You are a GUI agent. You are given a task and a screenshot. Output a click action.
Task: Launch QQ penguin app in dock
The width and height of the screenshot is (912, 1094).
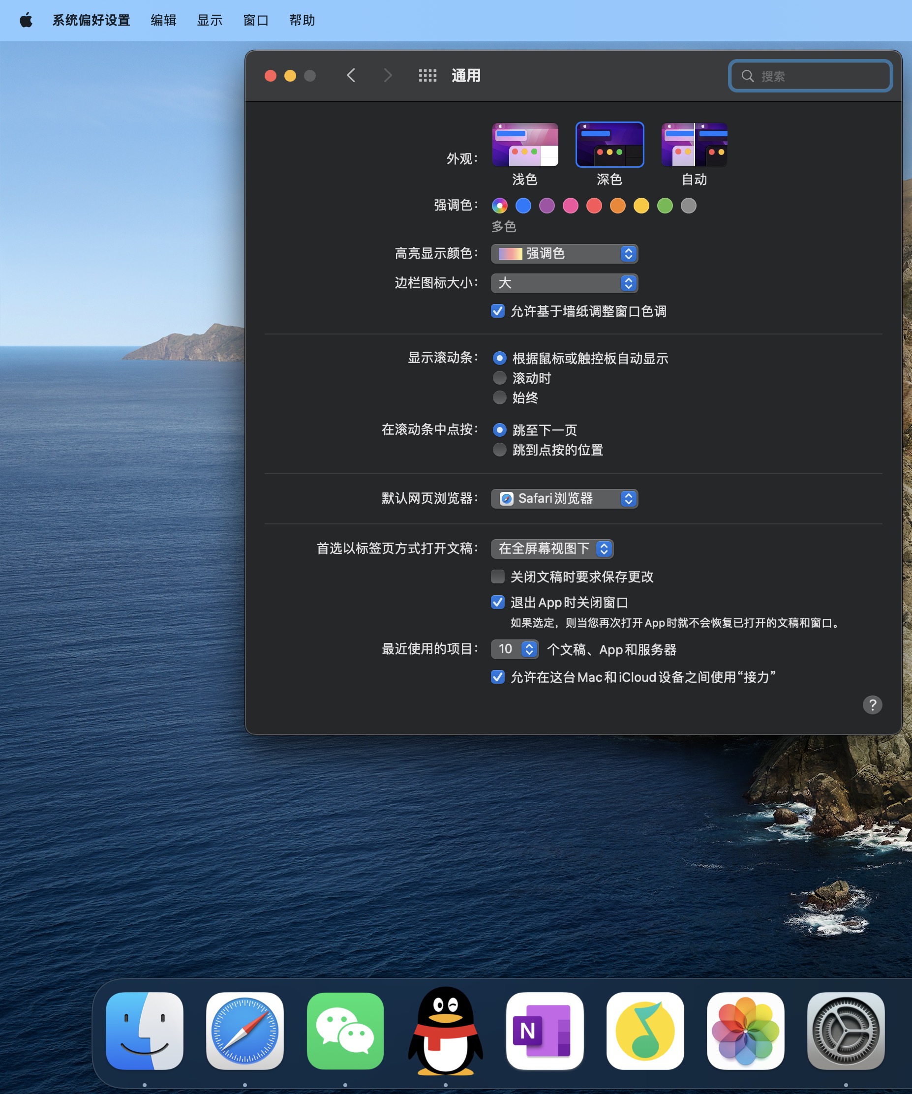point(445,1031)
